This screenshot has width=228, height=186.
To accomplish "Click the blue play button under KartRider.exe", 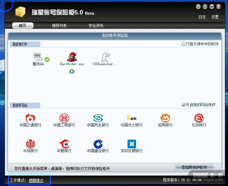I will [72, 72].
